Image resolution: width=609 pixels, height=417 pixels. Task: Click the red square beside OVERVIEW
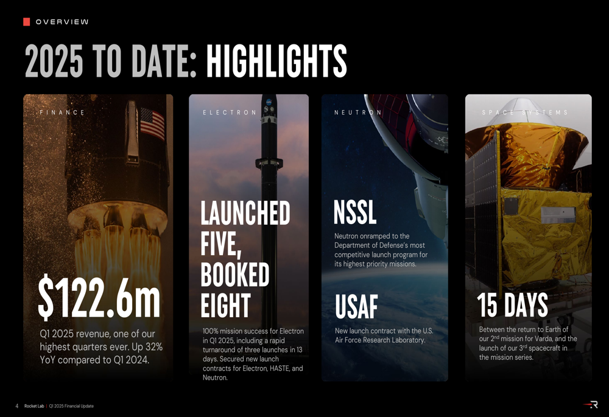tap(26, 22)
